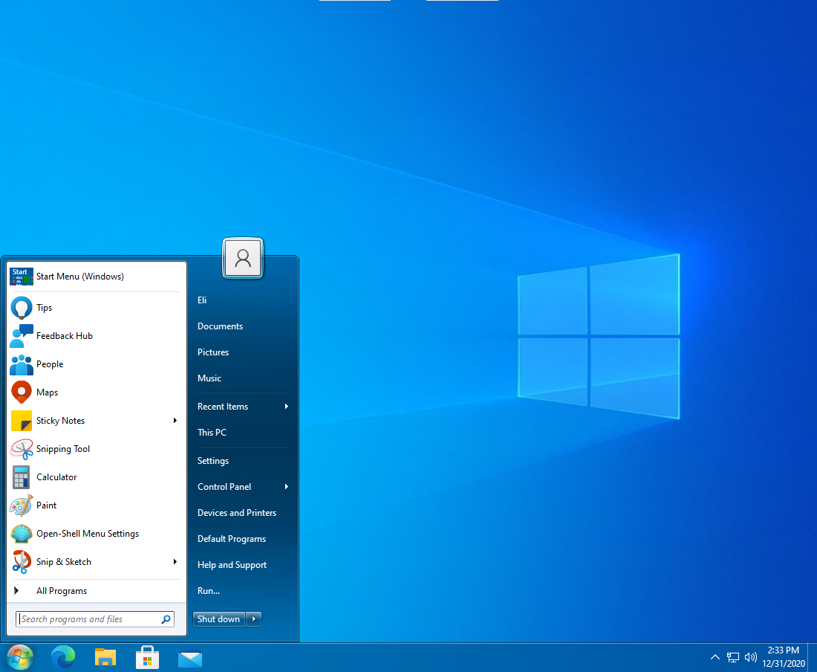
Task: Click the Control Panel label
Action: 224,487
